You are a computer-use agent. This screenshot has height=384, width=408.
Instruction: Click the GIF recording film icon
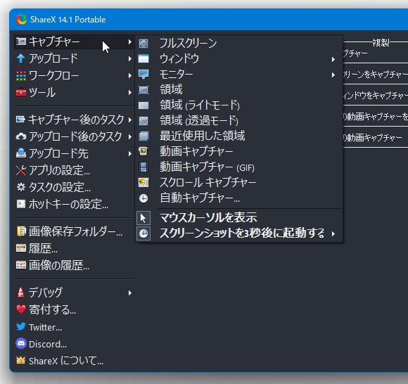pyautogui.click(x=144, y=167)
